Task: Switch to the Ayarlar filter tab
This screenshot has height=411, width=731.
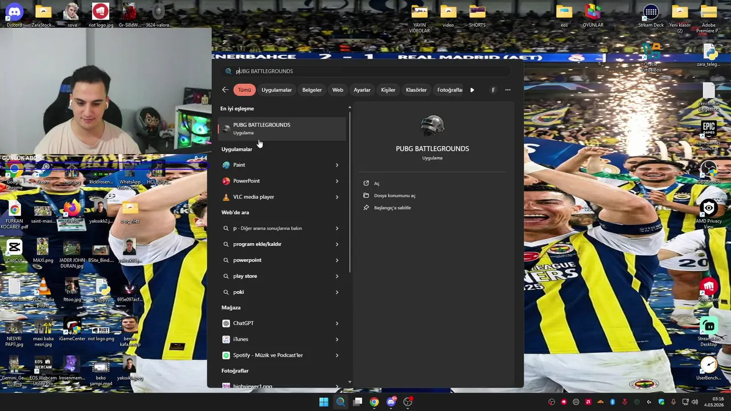Action: (362, 90)
